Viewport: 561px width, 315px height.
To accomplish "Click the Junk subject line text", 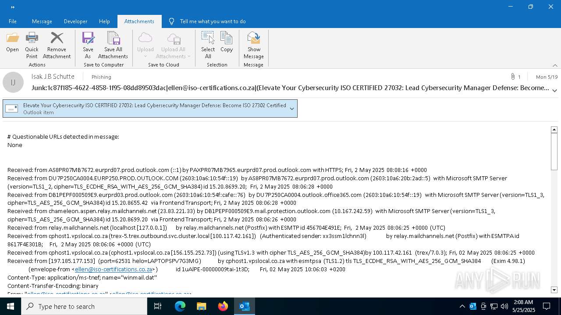I will (290, 88).
